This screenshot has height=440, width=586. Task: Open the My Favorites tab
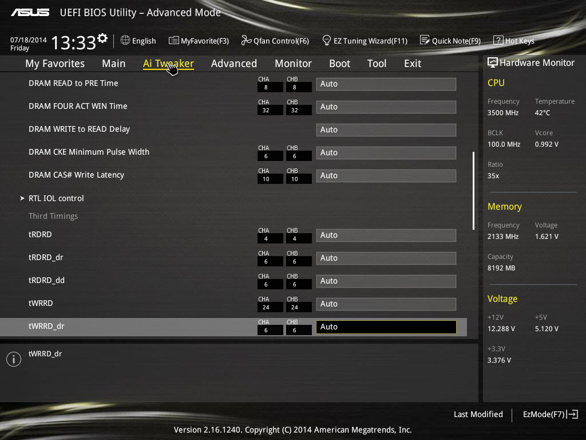55,64
